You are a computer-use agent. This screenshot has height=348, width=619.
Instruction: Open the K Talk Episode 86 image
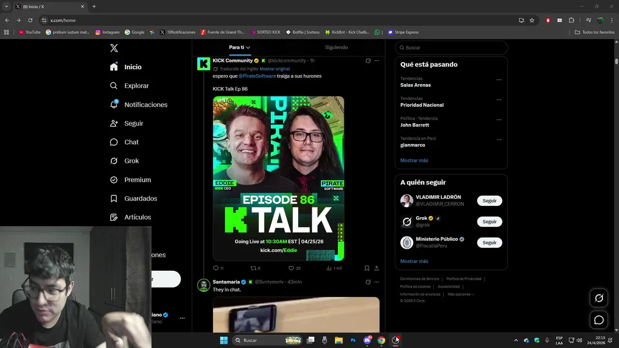click(x=279, y=178)
